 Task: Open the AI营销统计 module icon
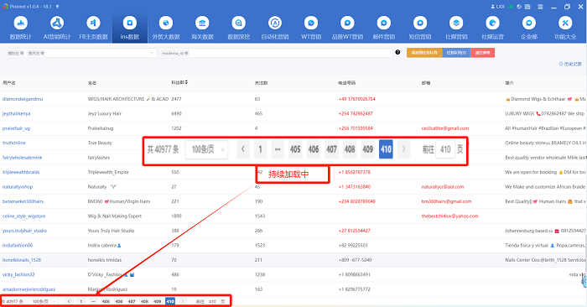(x=57, y=28)
